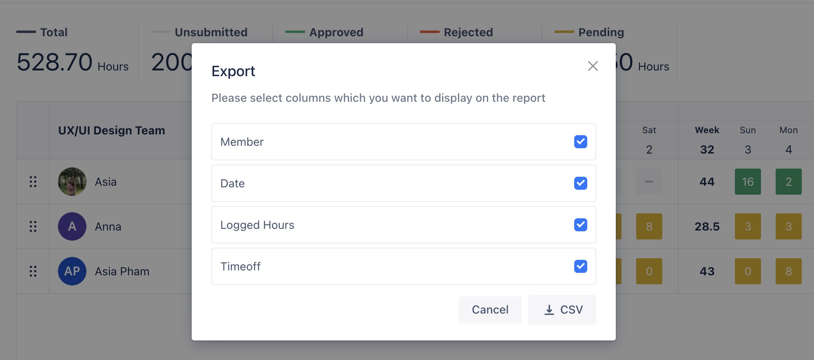Screen dimensions: 814x360
Task: Disable the Timeoff column checkbox
Action: (580, 266)
